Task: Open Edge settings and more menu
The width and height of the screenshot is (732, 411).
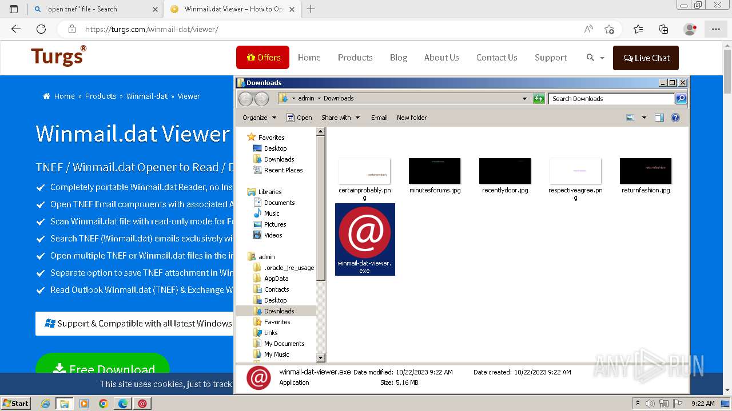Action: pyautogui.click(x=716, y=29)
